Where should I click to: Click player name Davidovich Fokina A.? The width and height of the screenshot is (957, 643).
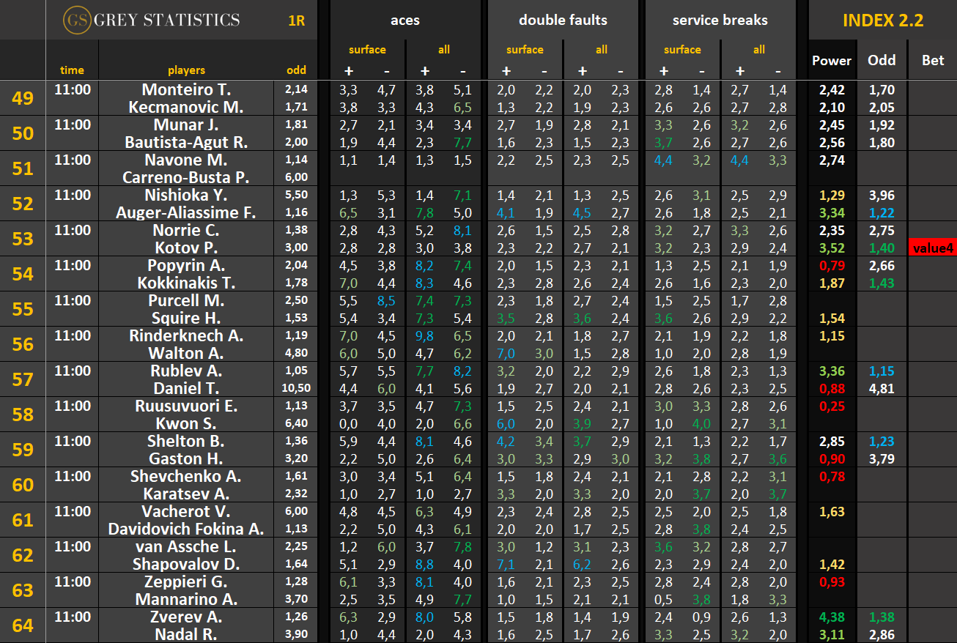pos(186,529)
